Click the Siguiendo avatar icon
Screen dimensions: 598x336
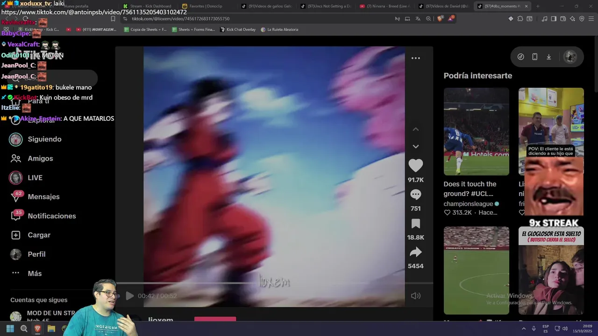[x=16, y=139]
